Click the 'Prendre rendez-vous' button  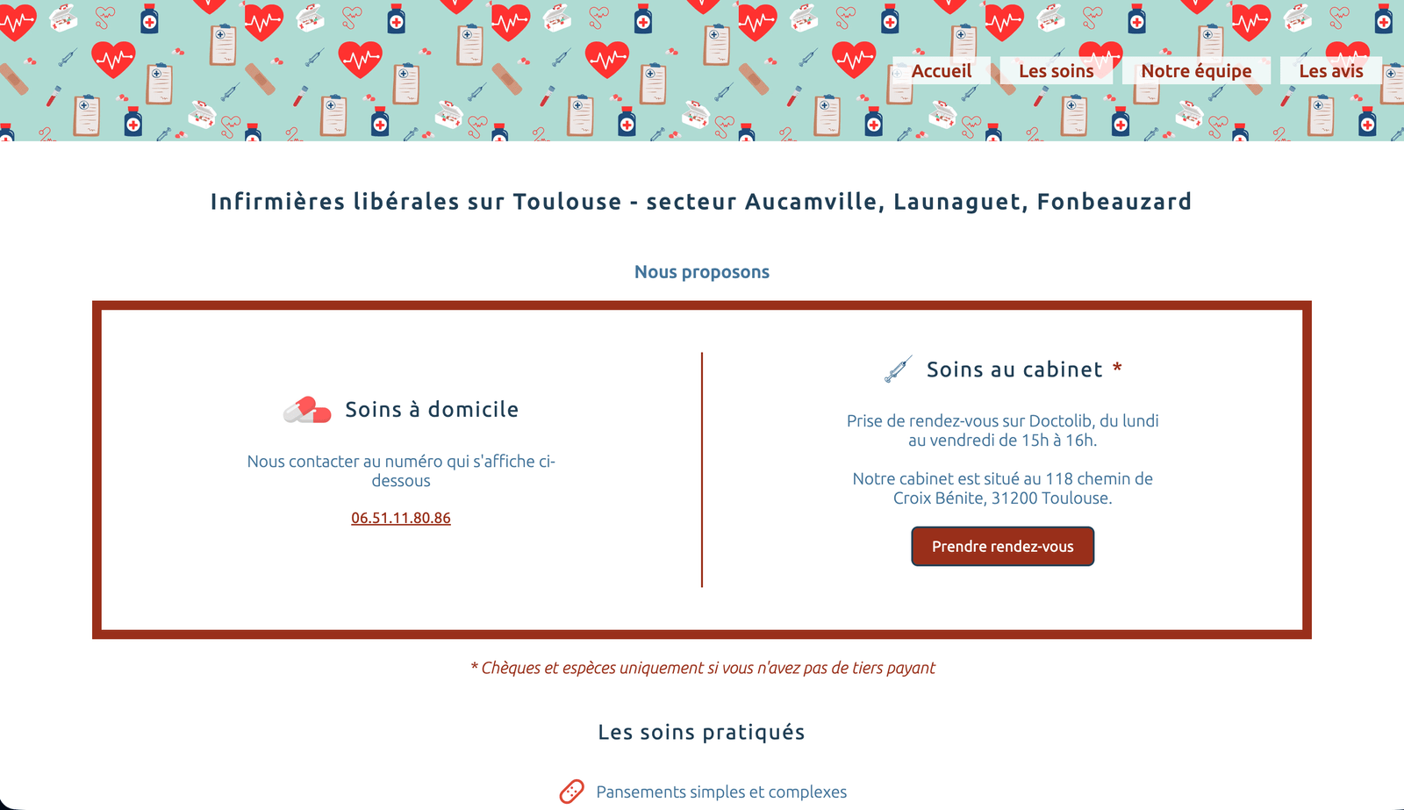tap(1002, 546)
